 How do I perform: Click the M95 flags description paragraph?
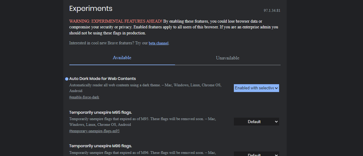coord(143,122)
